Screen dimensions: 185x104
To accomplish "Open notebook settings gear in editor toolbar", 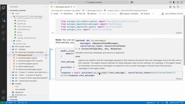I will [x=170, y=7].
